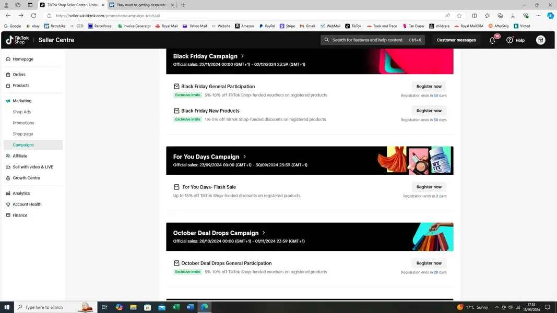Open the notifications bell
The height and width of the screenshot is (313, 557).
click(492, 40)
